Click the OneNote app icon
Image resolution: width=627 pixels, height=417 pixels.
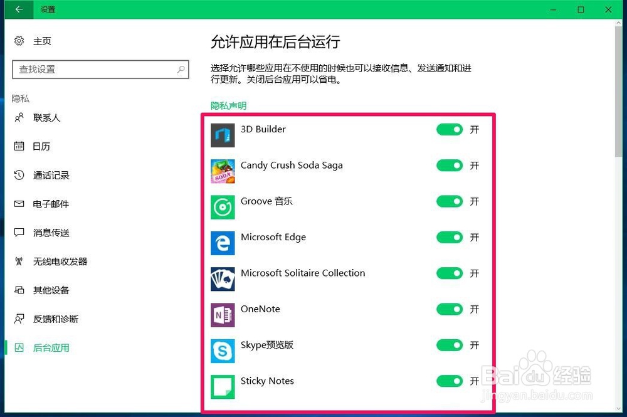click(x=223, y=315)
